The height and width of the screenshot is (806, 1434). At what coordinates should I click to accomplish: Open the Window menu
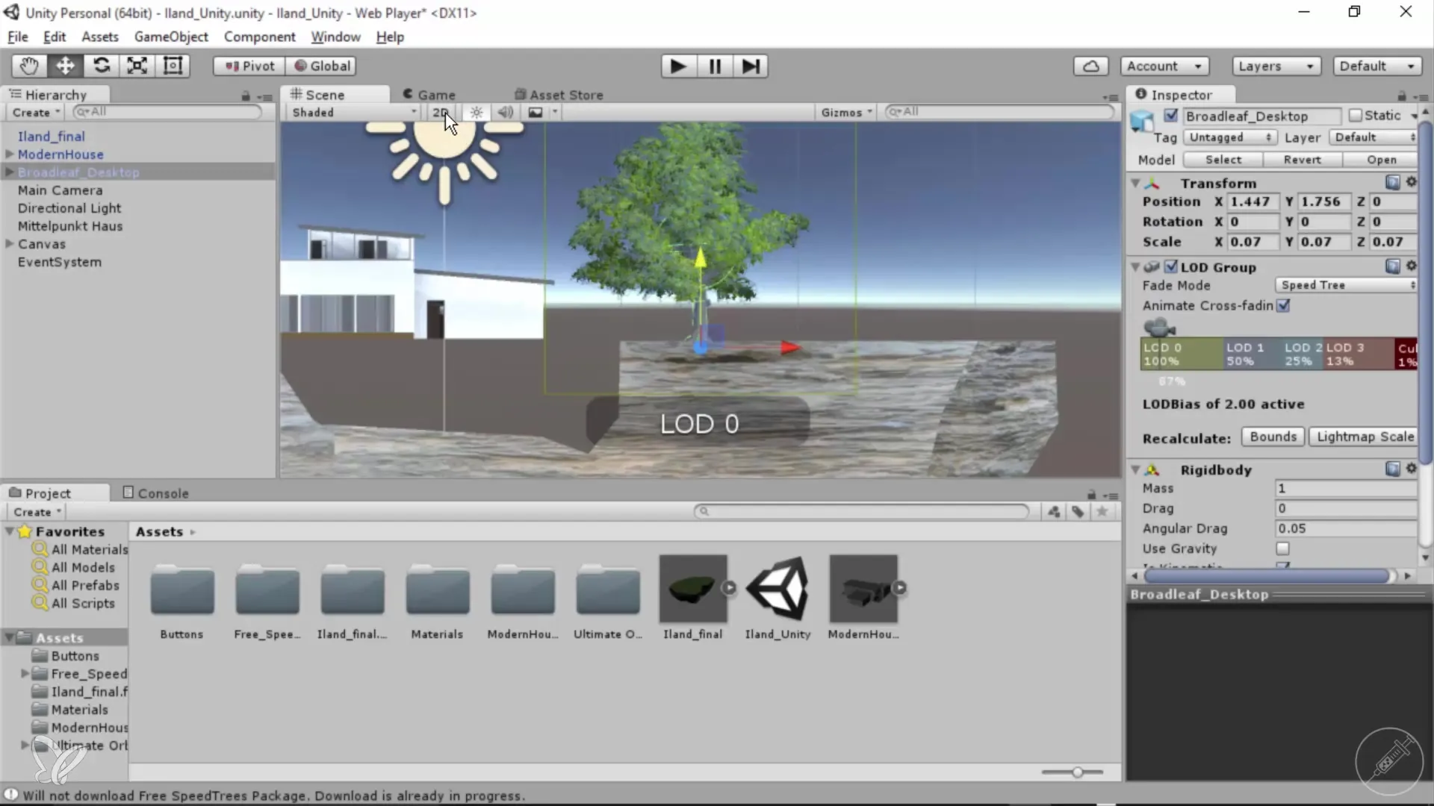coord(335,37)
